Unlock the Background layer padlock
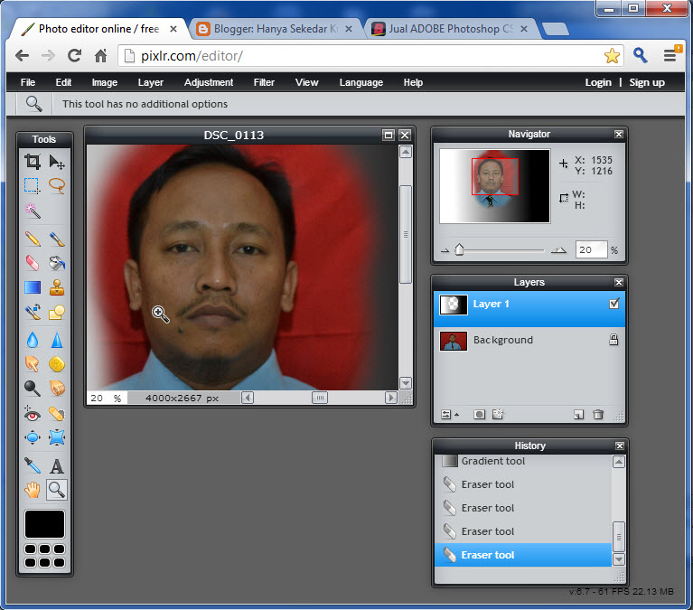This screenshot has width=693, height=610. [614, 341]
